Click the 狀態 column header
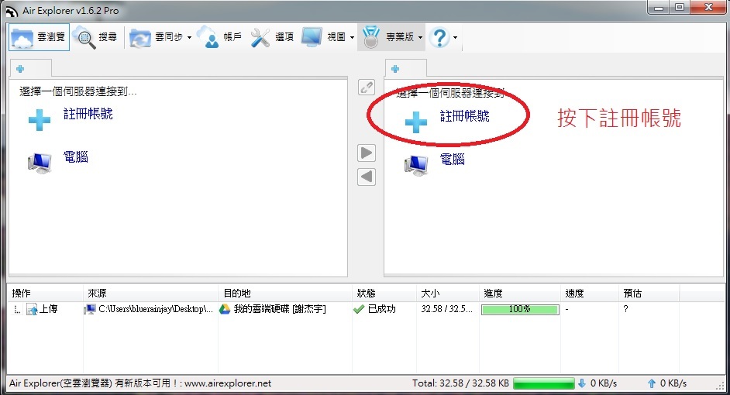This screenshot has width=730, height=395. coord(384,293)
